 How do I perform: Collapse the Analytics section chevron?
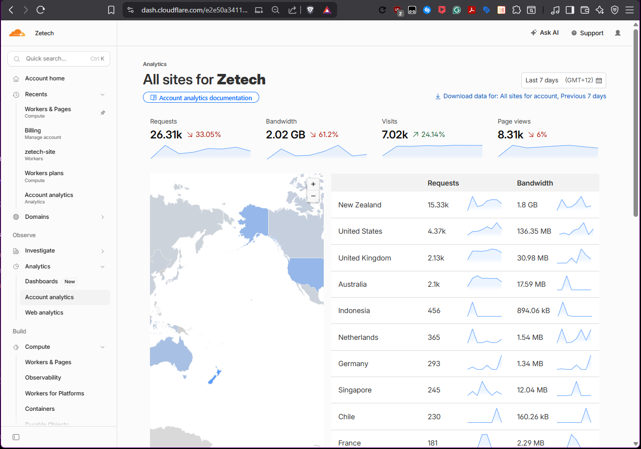(103, 266)
